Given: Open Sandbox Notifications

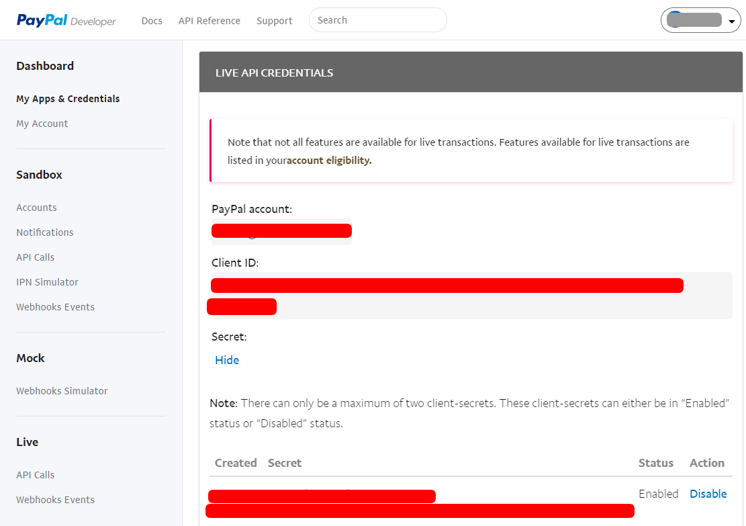Looking at the screenshot, I should 45,232.
